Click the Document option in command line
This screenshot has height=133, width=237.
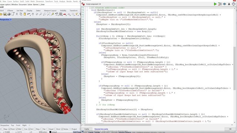[x=23, y=4]
